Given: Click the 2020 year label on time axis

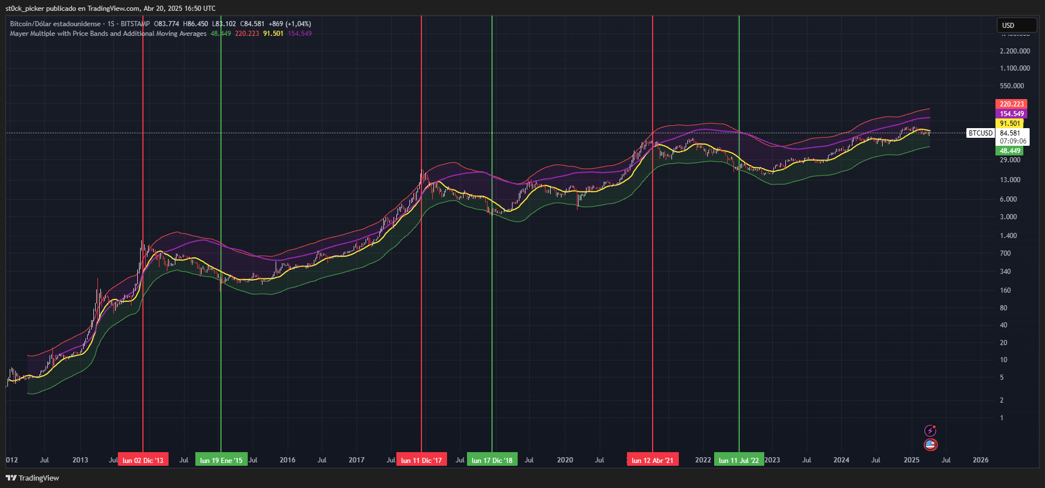Looking at the screenshot, I should coord(565,460).
